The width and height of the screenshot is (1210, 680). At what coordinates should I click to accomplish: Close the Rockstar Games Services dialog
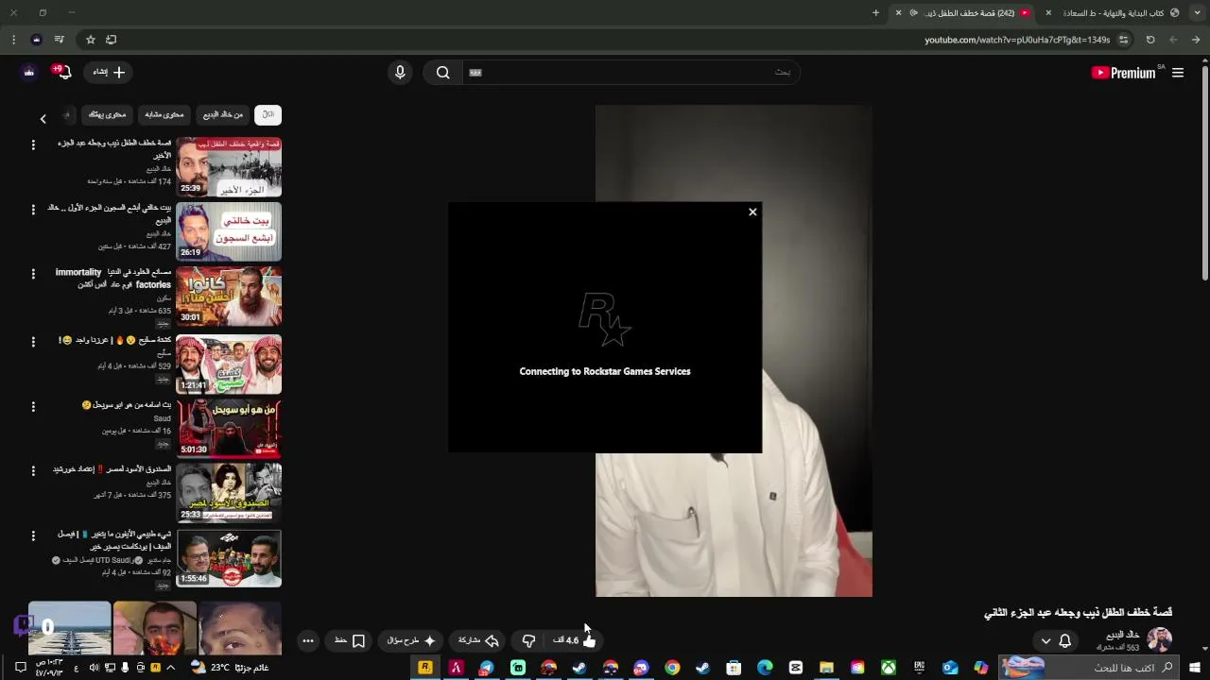[752, 212]
